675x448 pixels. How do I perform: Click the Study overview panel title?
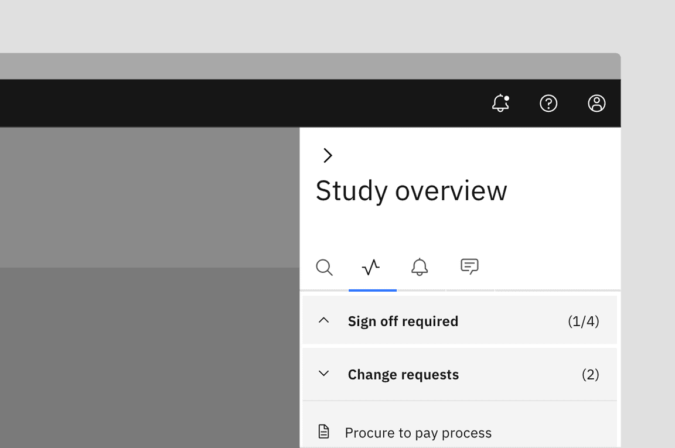(411, 191)
